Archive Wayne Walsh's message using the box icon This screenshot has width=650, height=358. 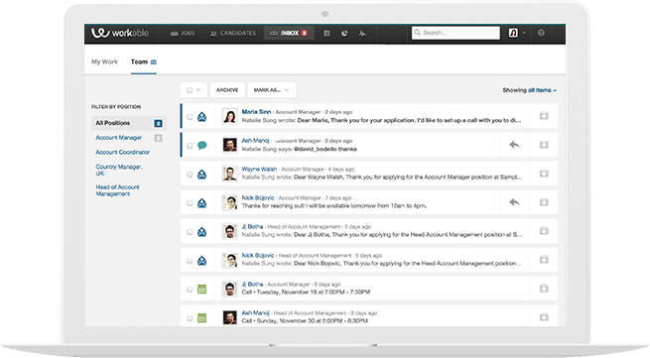click(x=544, y=174)
